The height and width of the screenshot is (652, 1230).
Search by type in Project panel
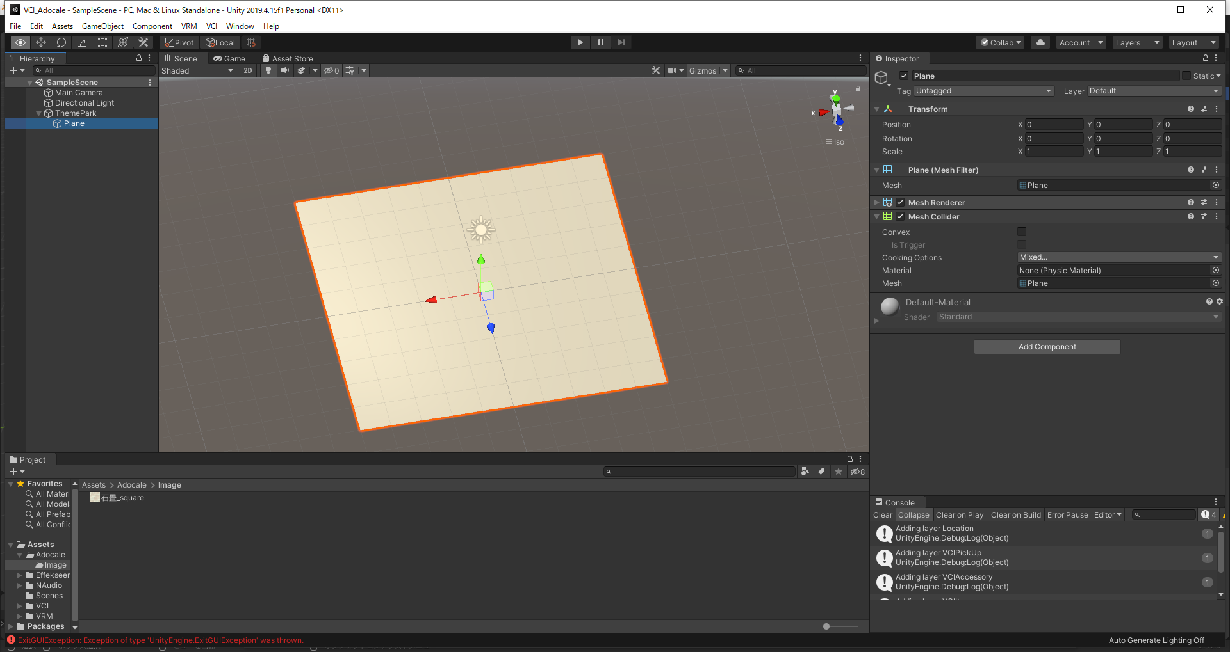point(805,472)
